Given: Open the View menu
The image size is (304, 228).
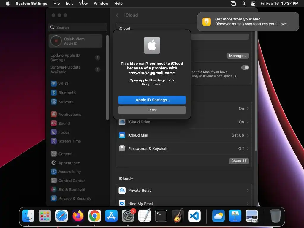Looking at the screenshot, I should pyautogui.click(x=83, y=3).
